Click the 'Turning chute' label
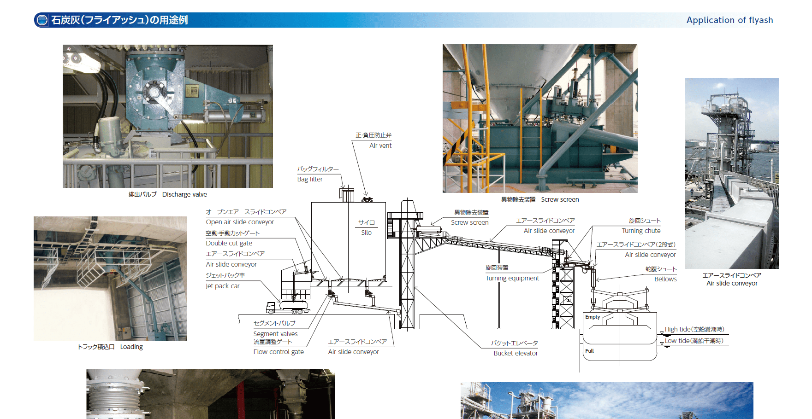The width and height of the screenshot is (812, 419). click(641, 231)
